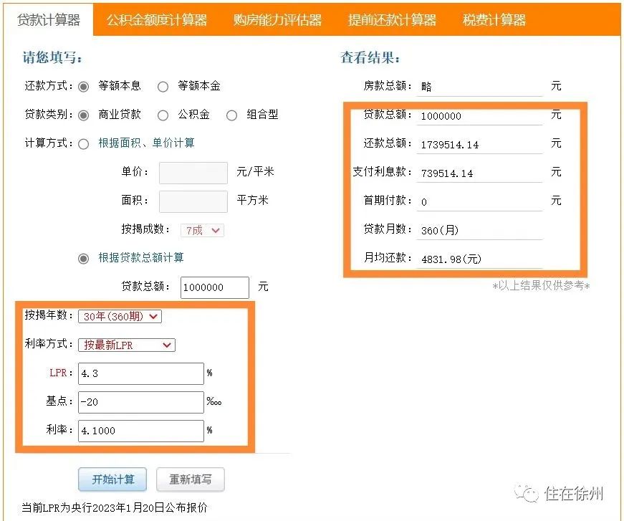Open the 税费计算器 tab
This screenshot has height=521, width=624.
(494, 21)
